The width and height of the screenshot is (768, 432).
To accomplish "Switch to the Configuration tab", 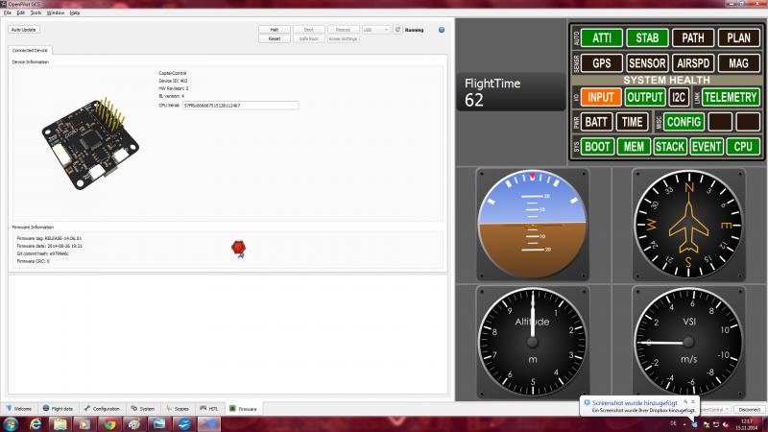I will tap(102, 409).
